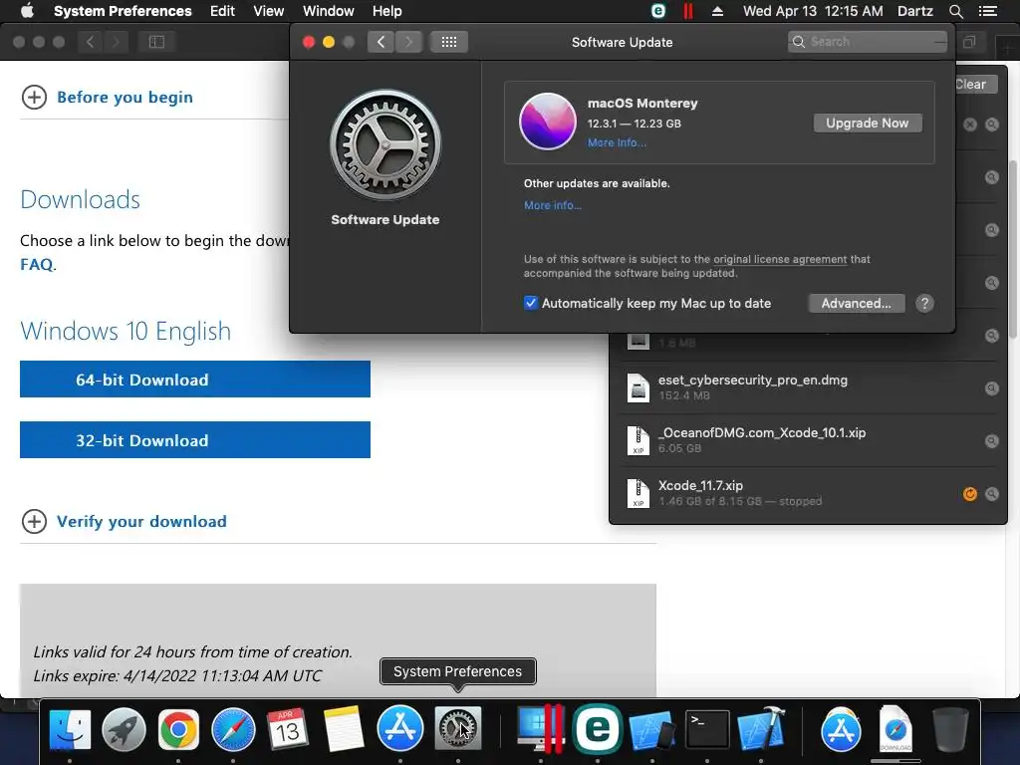Screen dimensions: 1020x765
Task: Open Parallels Windows icon in dock
Action: pos(541,729)
